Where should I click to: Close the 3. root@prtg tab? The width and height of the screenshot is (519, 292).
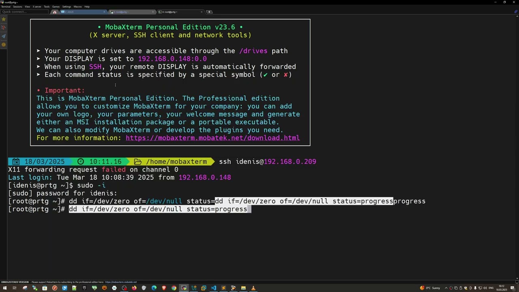click(x=153, y=12)
